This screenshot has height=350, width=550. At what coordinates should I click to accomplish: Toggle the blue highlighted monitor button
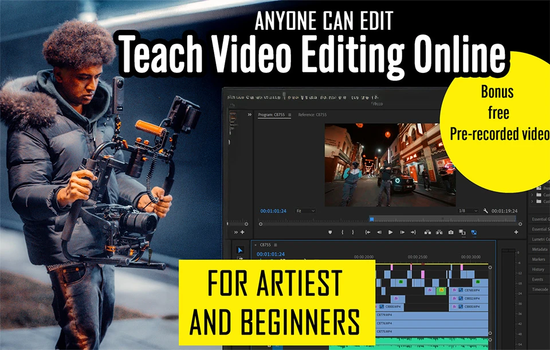(x=474, y=232)
